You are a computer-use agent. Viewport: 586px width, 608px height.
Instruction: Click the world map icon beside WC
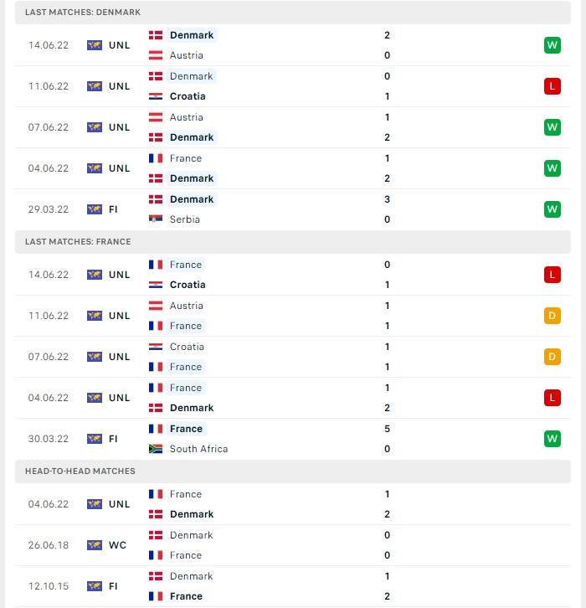pos(94,545)
